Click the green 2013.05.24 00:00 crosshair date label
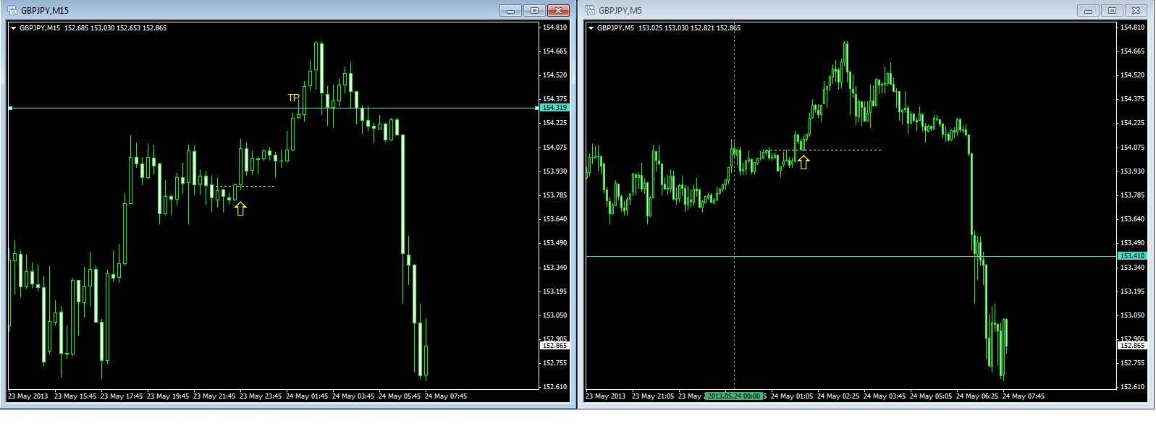 coord(734,396)
